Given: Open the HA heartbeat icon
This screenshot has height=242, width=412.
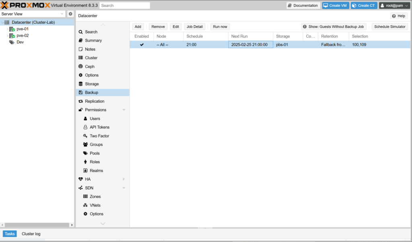Looking at the screenshot, I should [81, 179].
